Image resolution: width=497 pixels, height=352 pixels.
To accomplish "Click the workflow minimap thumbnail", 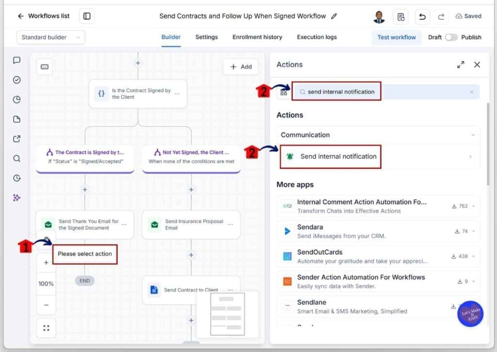I will click(228, 314).
